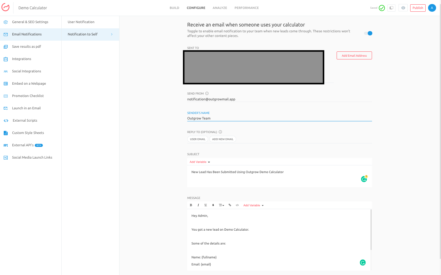441x275 pixels.
Task: Click the Launch in an Email icon
Action: [x=6, y=108]
